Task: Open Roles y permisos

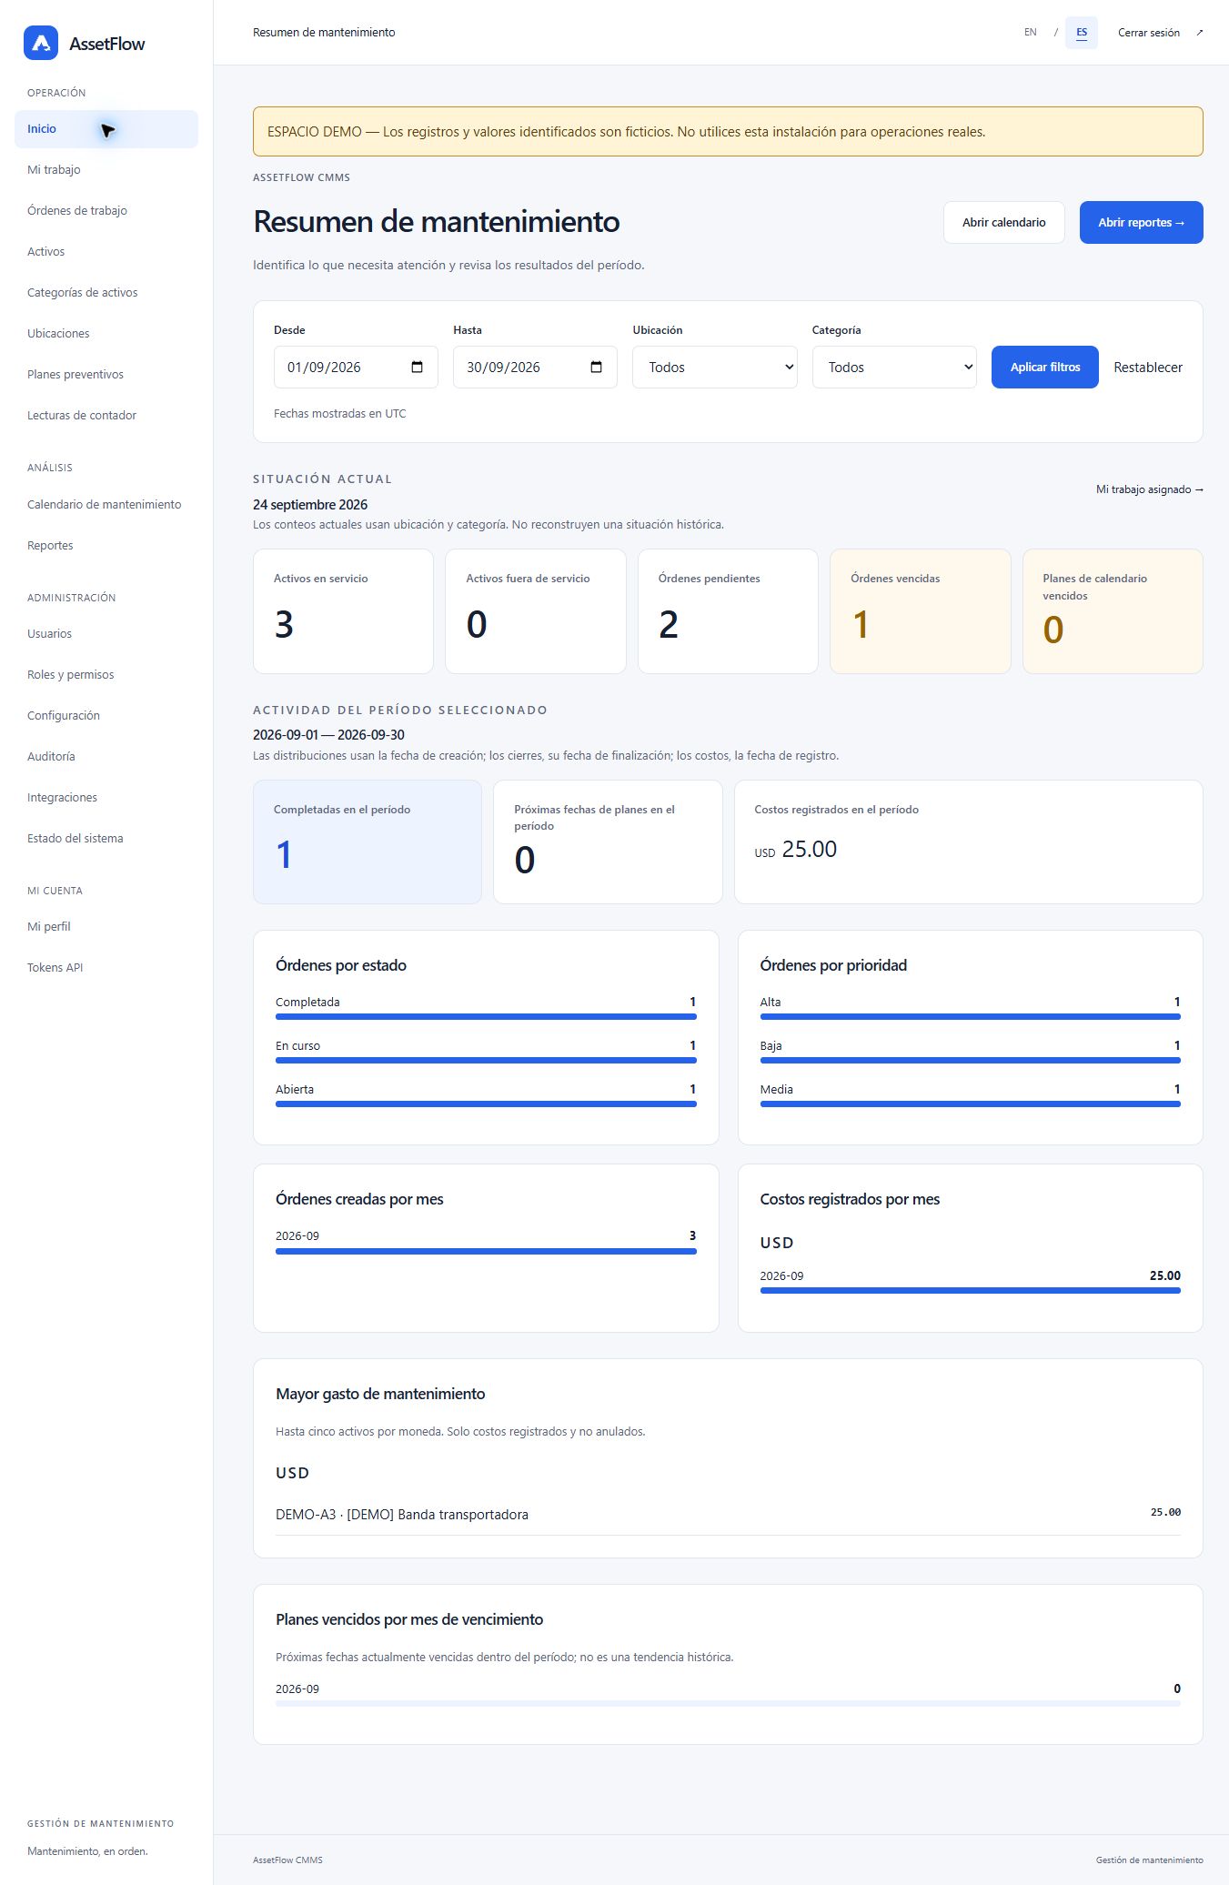Action: tap(106, 675)
